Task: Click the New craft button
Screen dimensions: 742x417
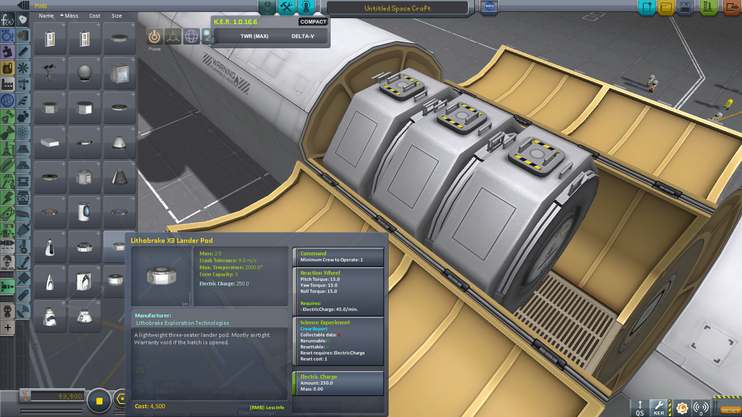Action: point(646,7)
